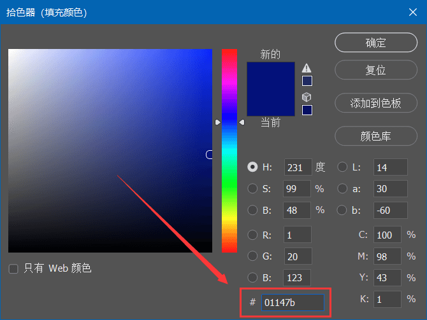Click the out-of-gamut warning triangle icon

coord(307,68)
